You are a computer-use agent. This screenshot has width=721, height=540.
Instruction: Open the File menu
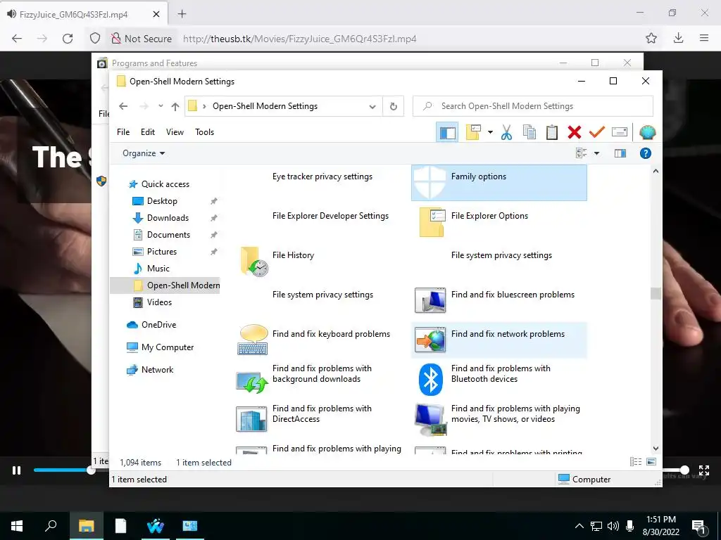pos(123,132)
